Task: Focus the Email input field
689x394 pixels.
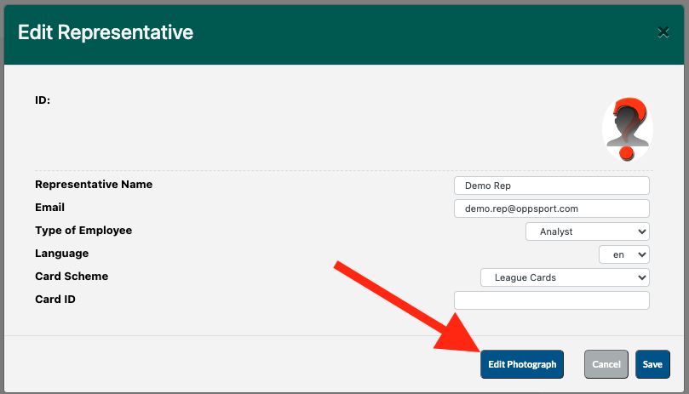Action: tap(552, 208)
